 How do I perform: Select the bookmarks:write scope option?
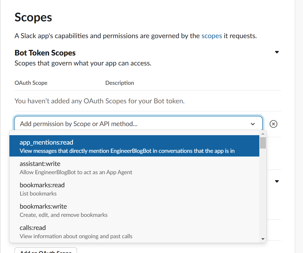click(134, 210)
